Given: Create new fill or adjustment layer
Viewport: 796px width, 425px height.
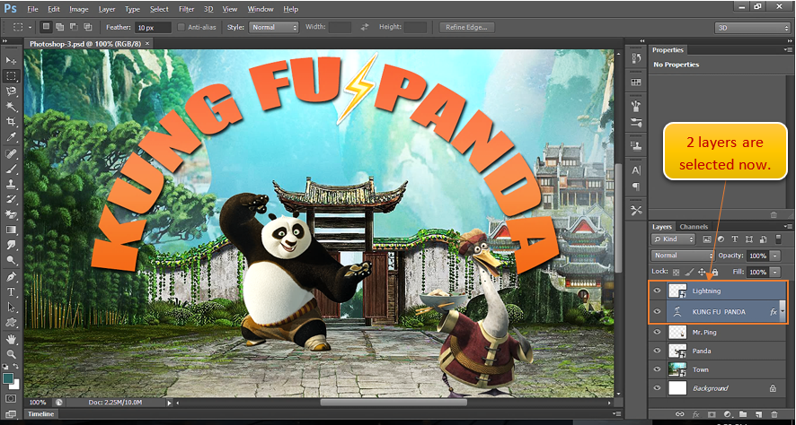Looking at the screenshot, I should [x=727, y=414].
